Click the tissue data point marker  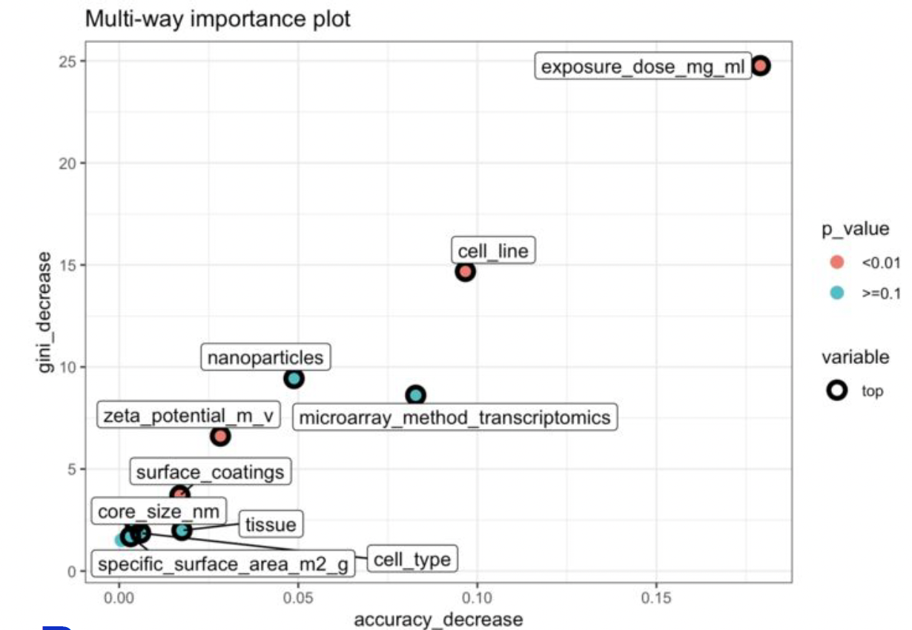point(182,531)
